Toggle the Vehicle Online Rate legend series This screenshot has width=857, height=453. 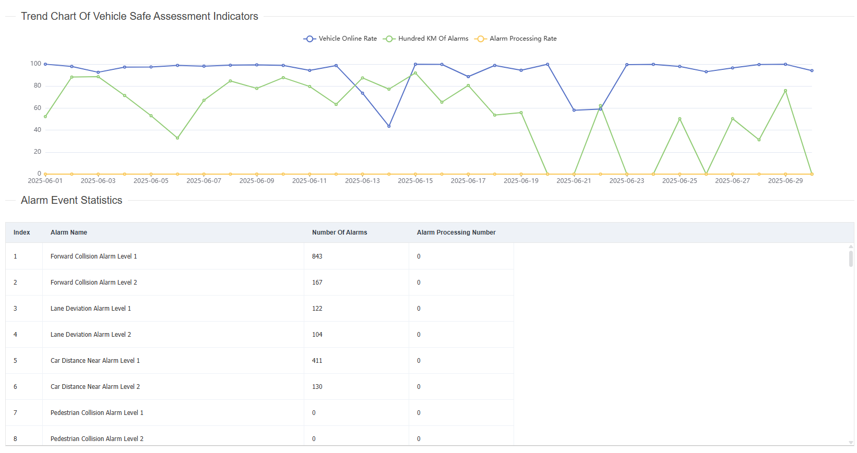tap(340, 39)
